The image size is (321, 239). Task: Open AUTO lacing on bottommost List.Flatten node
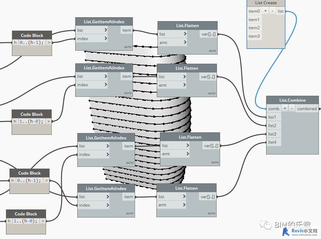click(x=211, y=213)
